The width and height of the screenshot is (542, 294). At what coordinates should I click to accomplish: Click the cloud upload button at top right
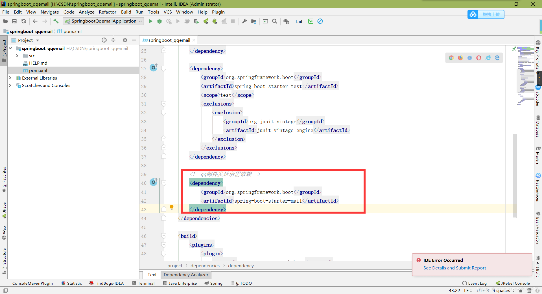pyautogui.click(x=486, y=14)
